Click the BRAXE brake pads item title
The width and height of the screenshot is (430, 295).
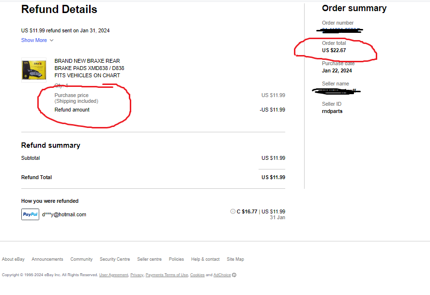tap(90, 68)
